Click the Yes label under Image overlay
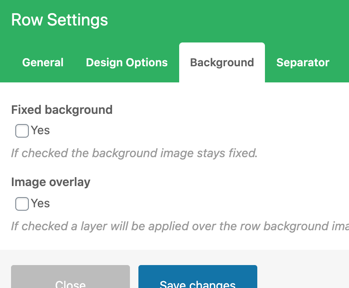Image resolution: width=349 pixels, height=288 pixels. (40, 203)
